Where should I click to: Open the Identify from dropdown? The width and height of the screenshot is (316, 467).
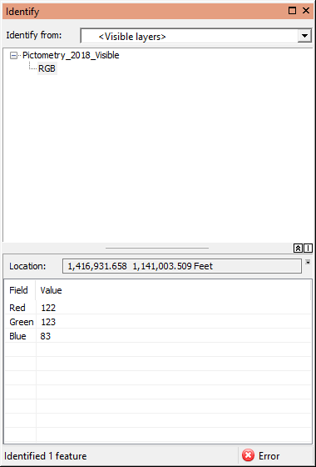[x=304, y=36]
